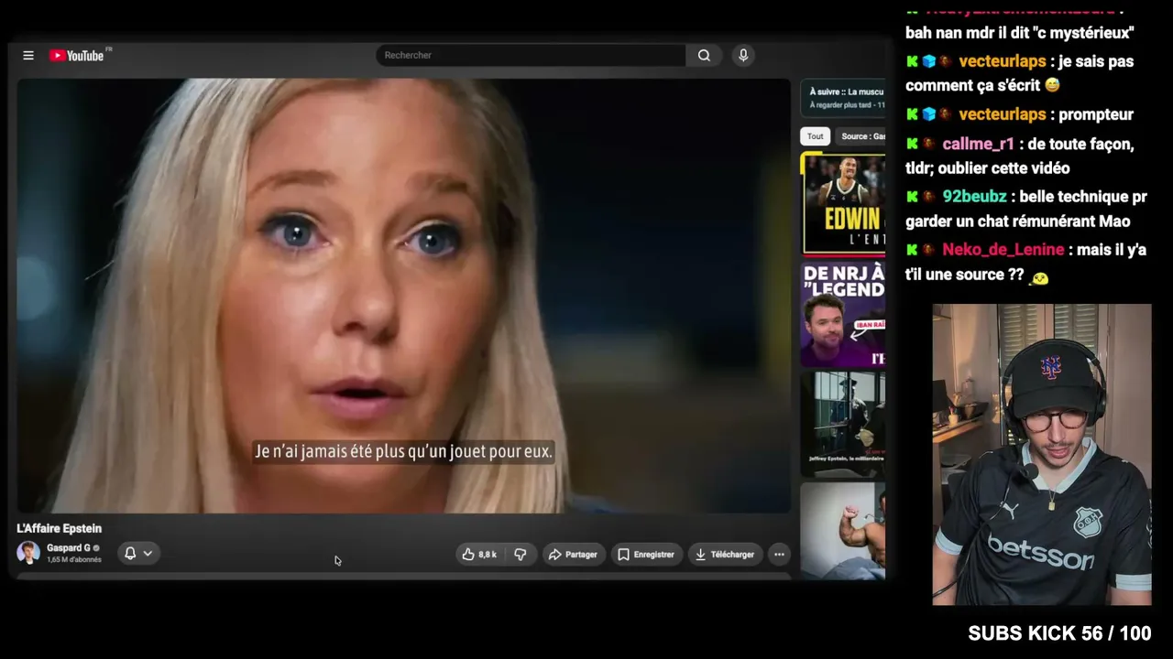Open the Gaspard G channel avatar
The width and height of the screenshot is (1173, 659).
pos(28,553)
